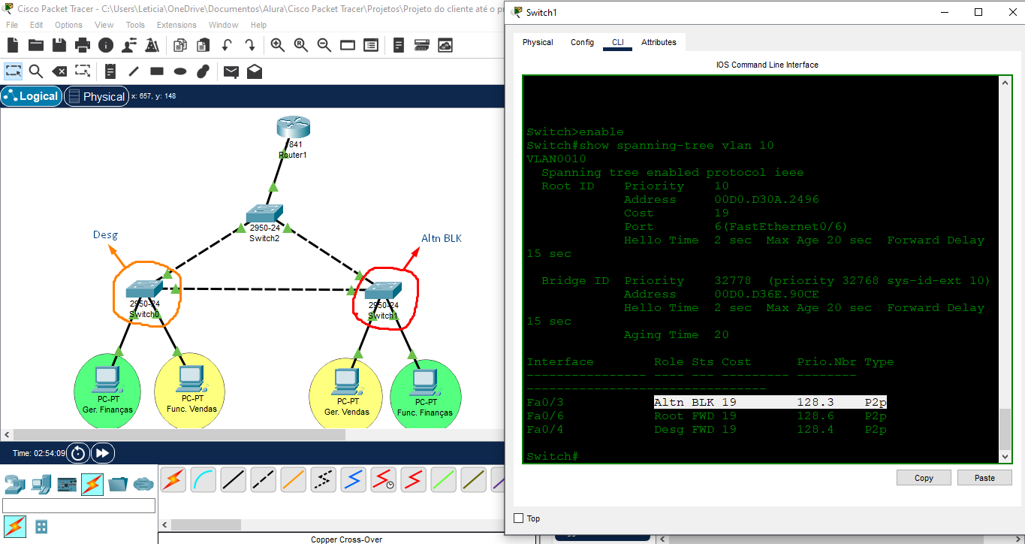
Task: Open the custom devices dialog icon
Action: [371, 45]
